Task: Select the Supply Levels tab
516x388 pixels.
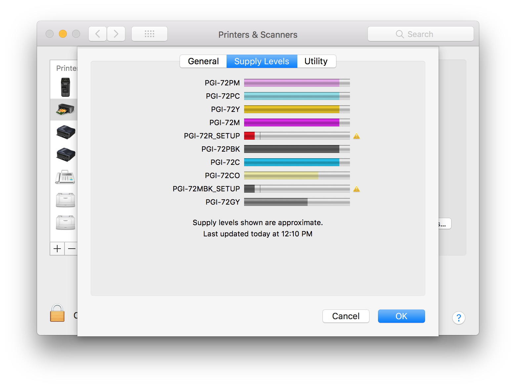Action: pos(261,61)
